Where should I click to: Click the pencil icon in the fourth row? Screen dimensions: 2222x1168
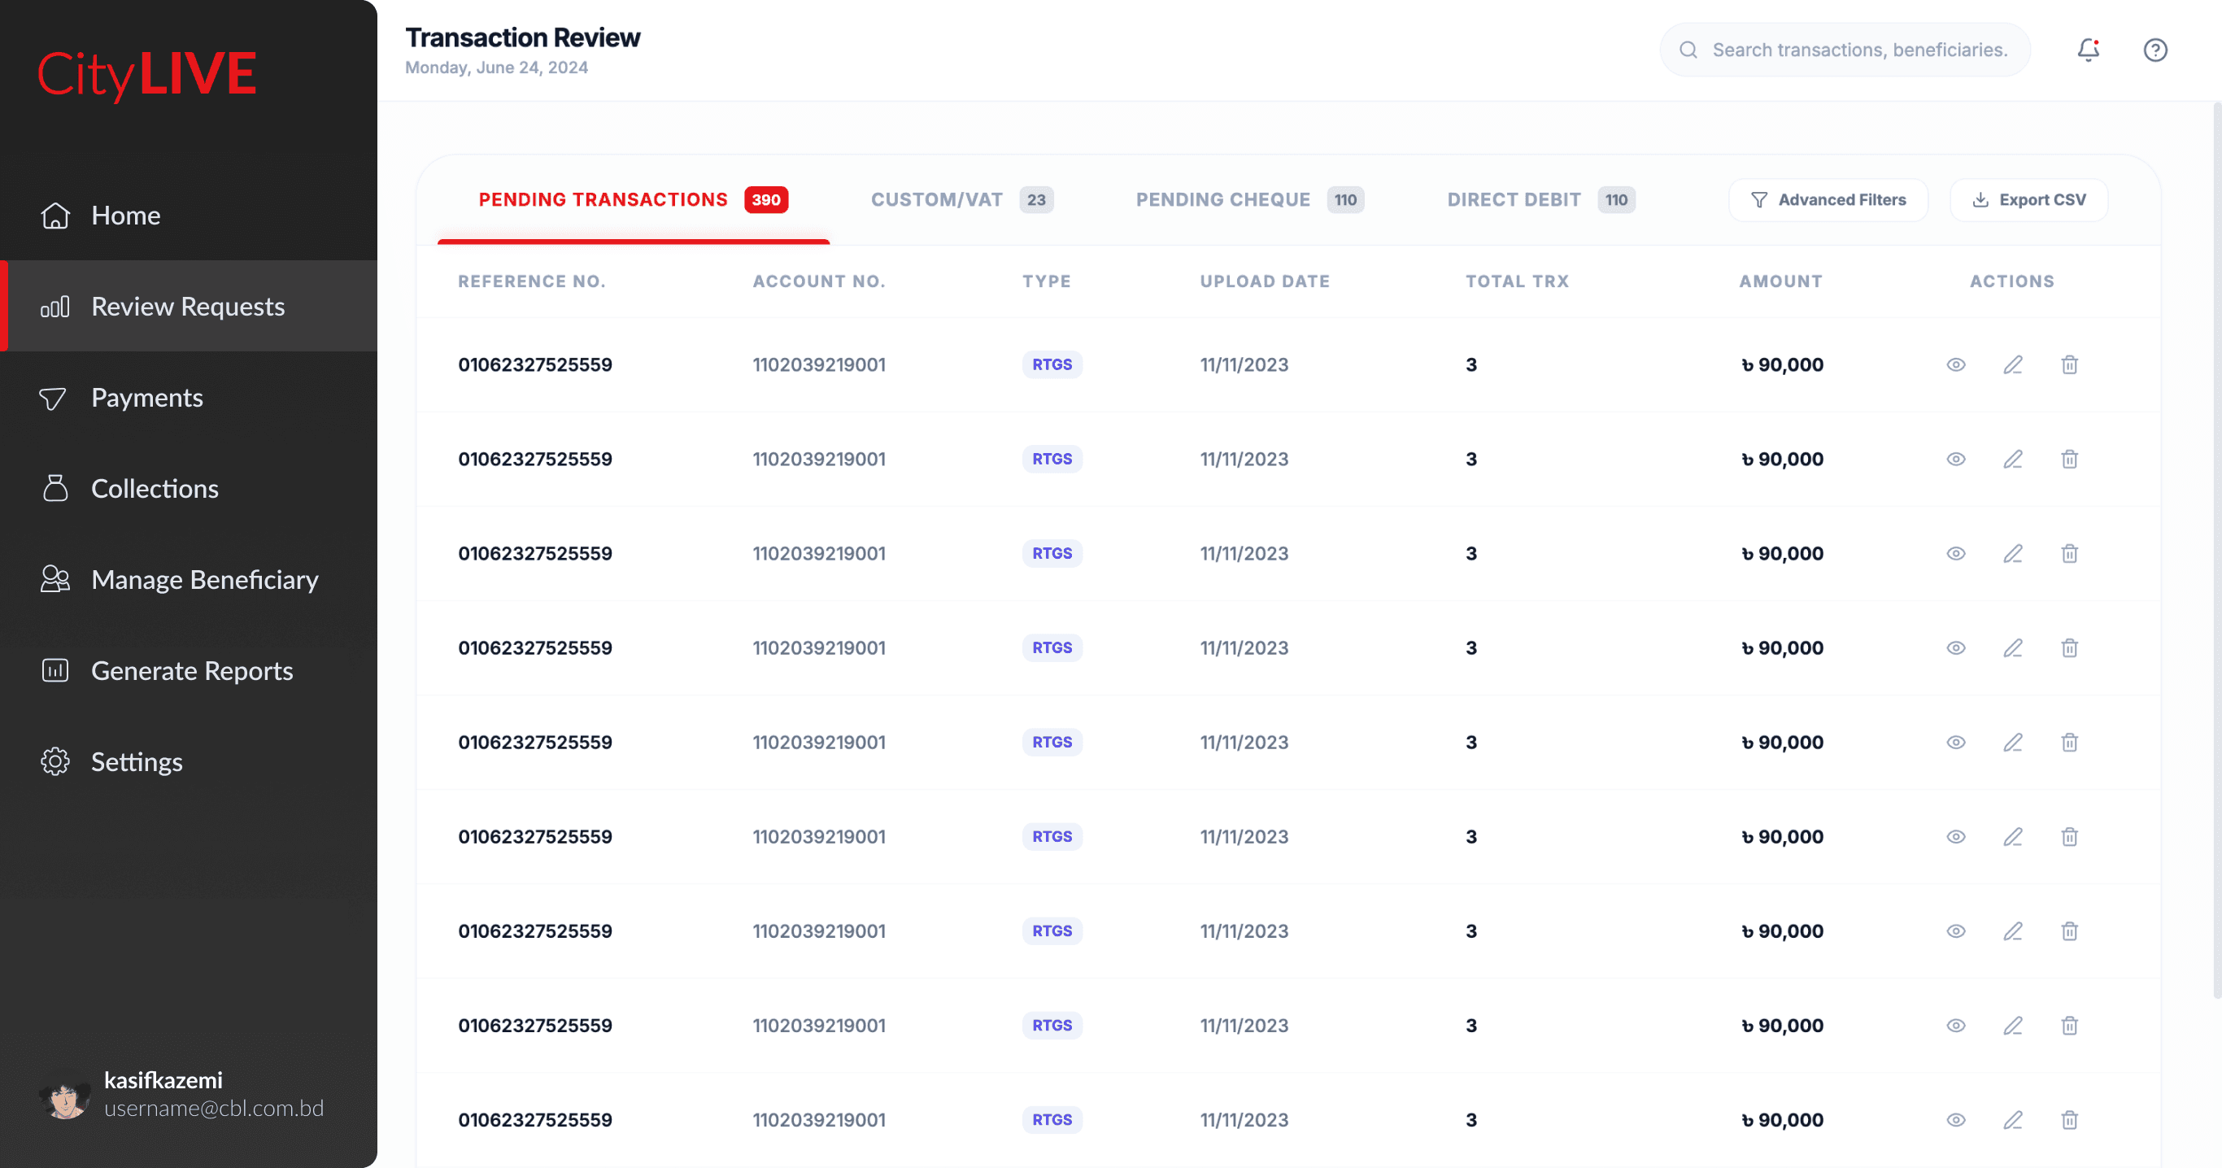pos(2012,647)
